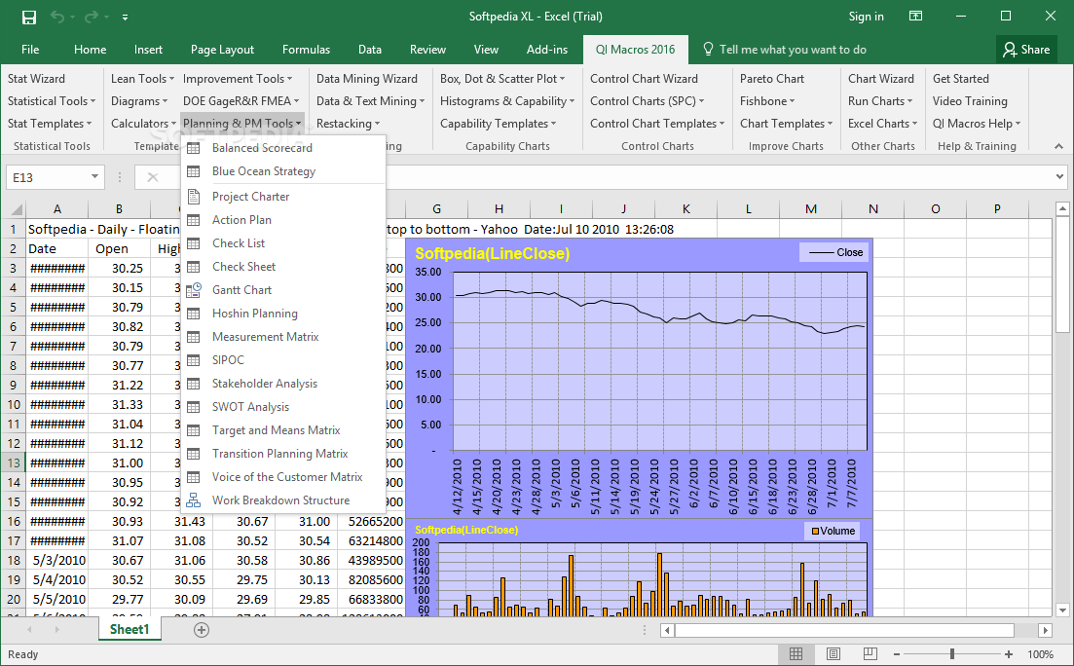Viewport: 1074px width, 666px height.
Task: Click Transition Planning Matrix icon
Action: [194, 454]
